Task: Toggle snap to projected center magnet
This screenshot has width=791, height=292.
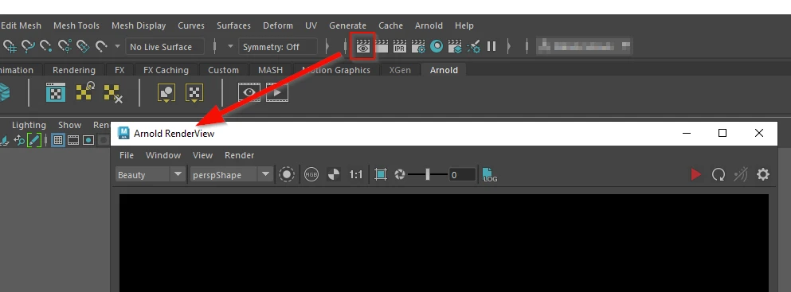Action: click(65, 47)
